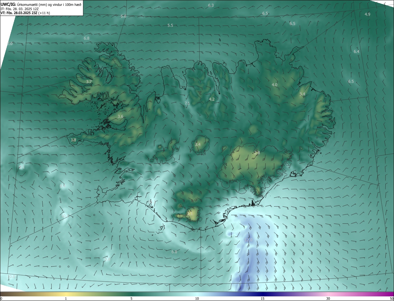Screen dimensions: 394x301
Task: Click the '6.3' value label
Action: (x=211, y=6)
